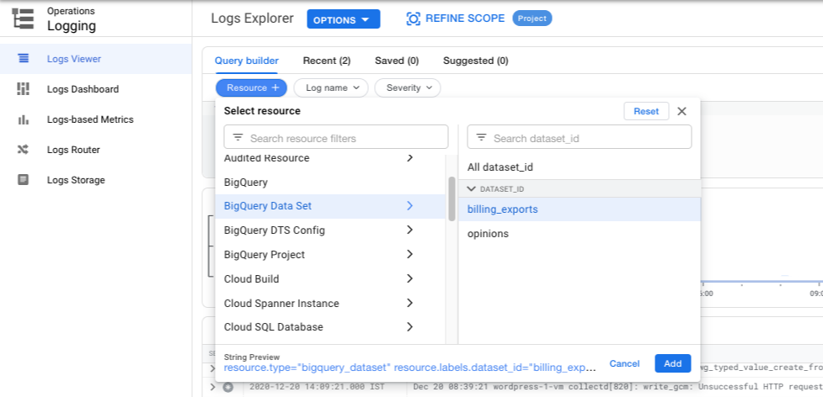Click severity icon of 14:09:21 log entry

tap(227, 388)
